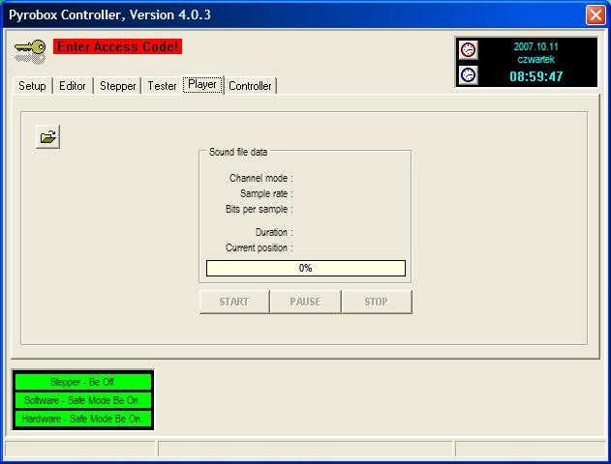Image resolution: width=611 pixels, height=464 pixels.
Task: Click Hardware - Safe Mode Be On indicator
Action: [x=82, y=419]
